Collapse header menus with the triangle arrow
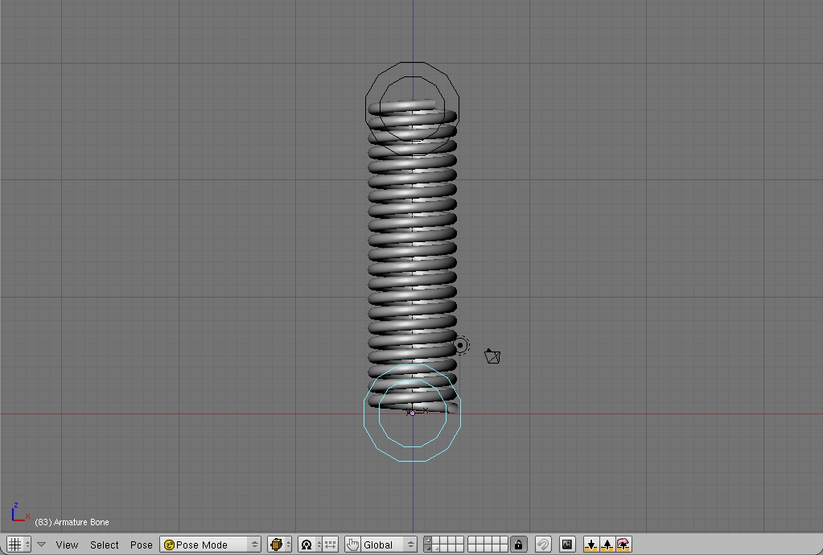Screen dimensions: 823x555 pyautogui.click(x=42, y=545)
